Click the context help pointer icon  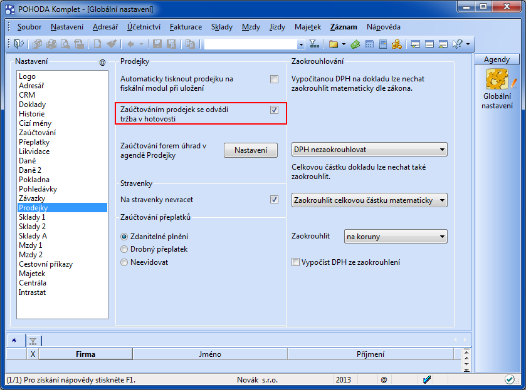[458, 44]
